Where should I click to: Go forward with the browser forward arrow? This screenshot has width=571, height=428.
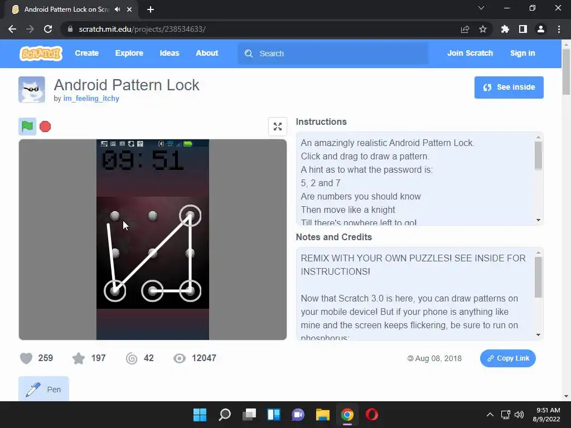[x=30, y=29]
